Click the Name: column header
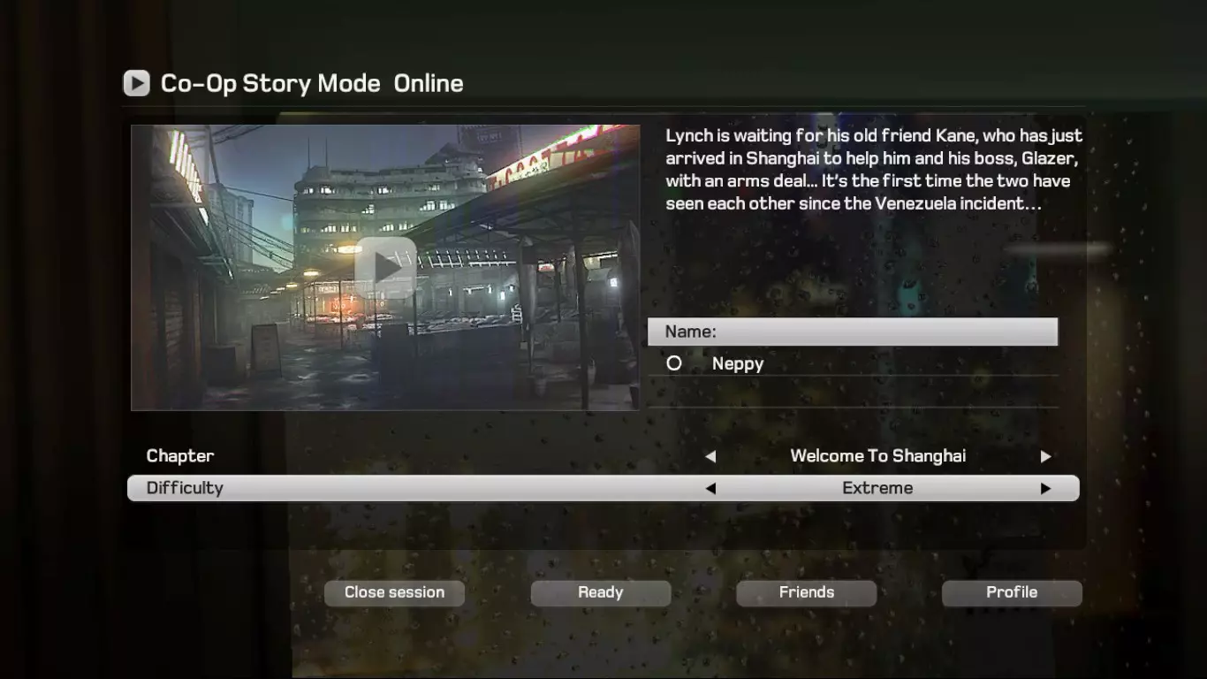Viewport: 1207px width, 679px height. pos(853,332)
